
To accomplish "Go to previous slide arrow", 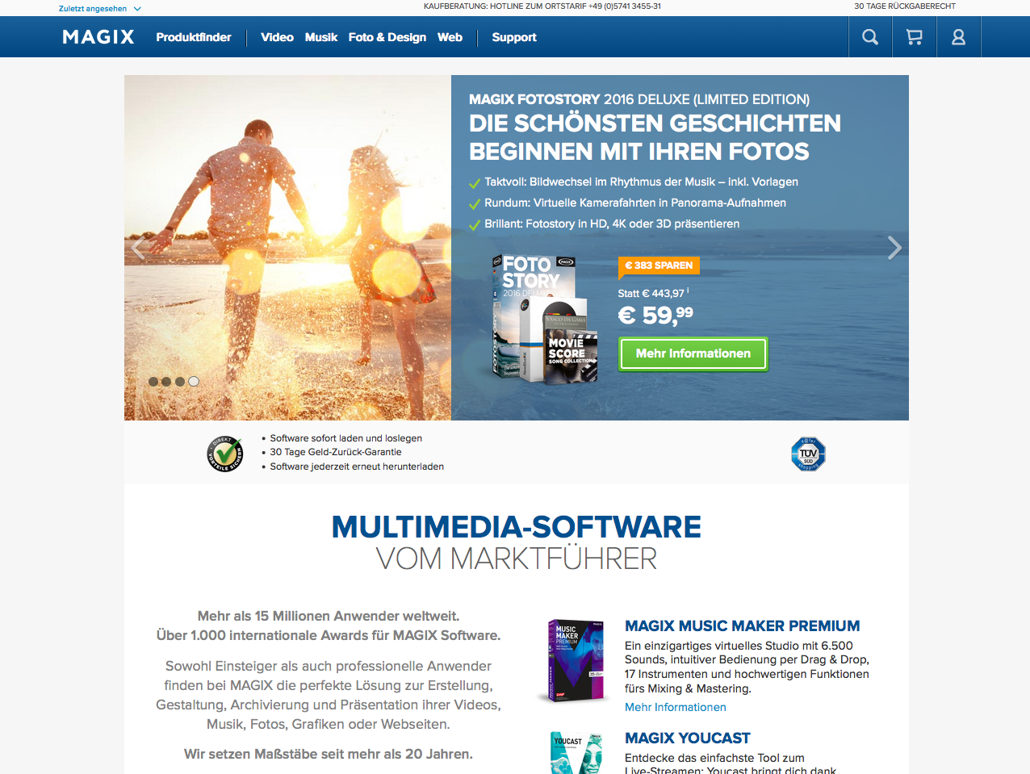I will 138,249.
